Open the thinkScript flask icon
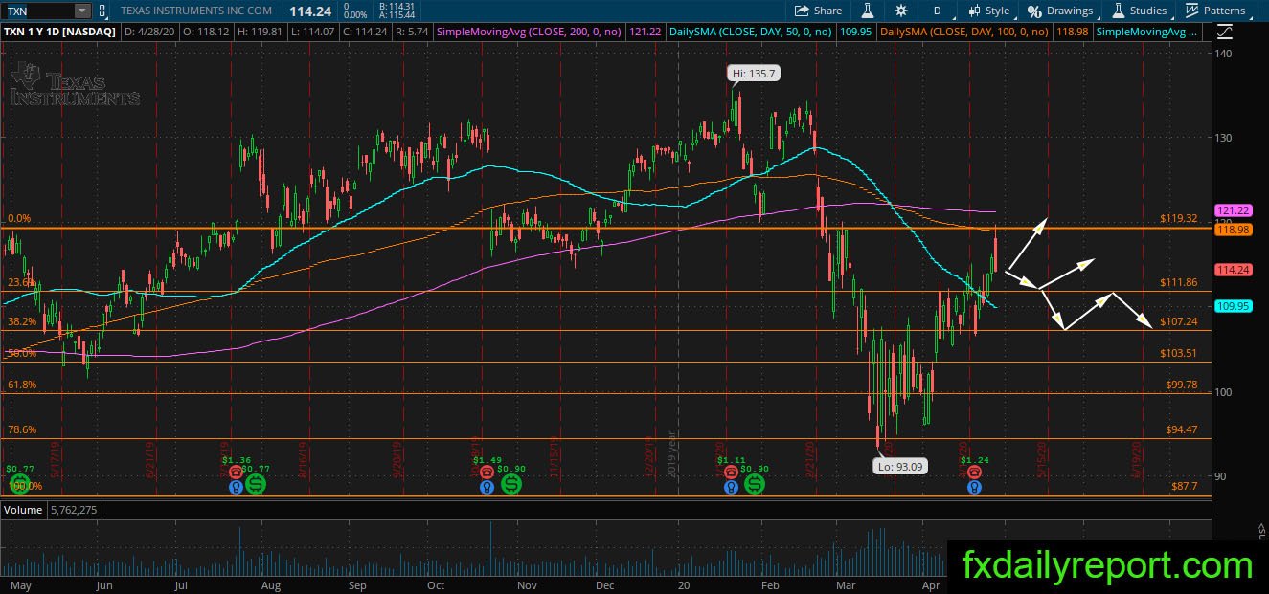Viewport: 1269px width, 594px height. pos(868,11)
